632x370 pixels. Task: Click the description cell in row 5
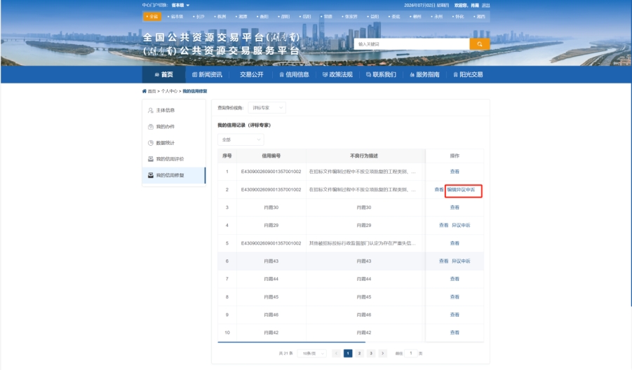click(363, 243)
